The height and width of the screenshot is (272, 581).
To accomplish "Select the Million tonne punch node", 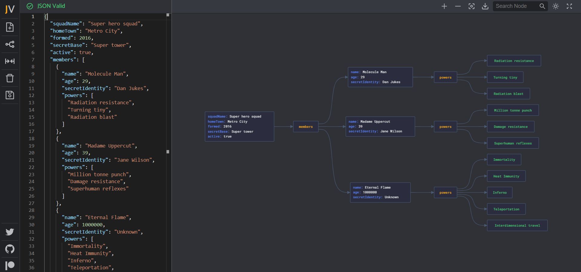I will (513, 110).
